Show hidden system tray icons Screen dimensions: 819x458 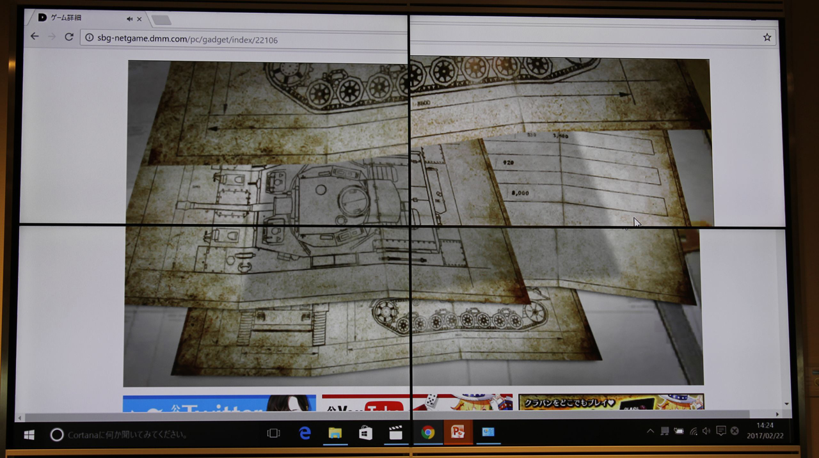point(650,431)
